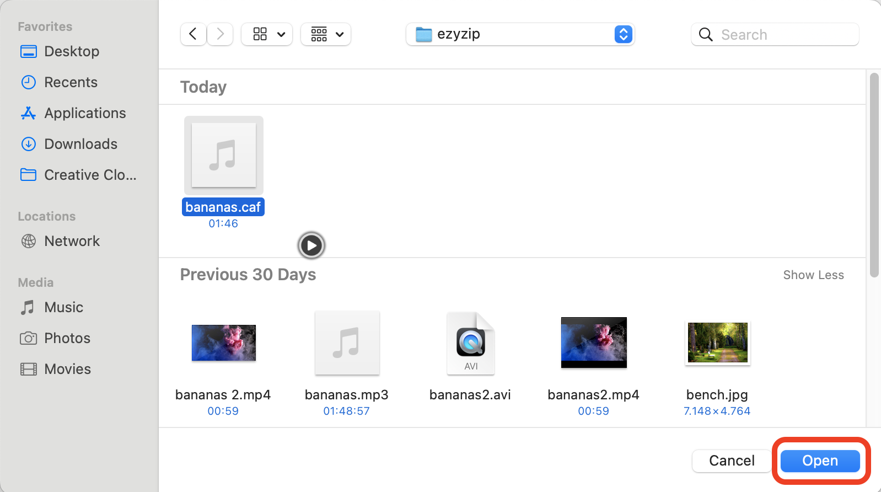Click the bananas 2.mp4 file name
This screenshot has width=881, height=492.
(223, 395)
